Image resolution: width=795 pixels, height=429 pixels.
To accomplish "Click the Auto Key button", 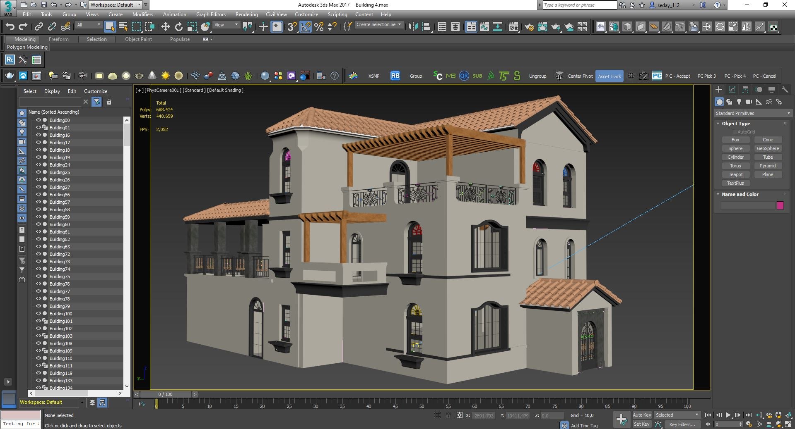I will 642,415.
